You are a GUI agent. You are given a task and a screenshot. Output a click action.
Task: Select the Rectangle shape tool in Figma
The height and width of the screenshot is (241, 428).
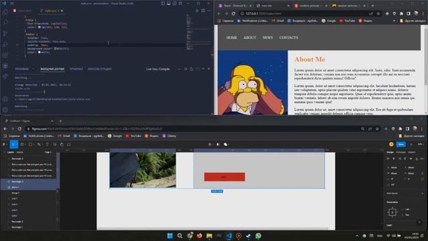point(30,145)
